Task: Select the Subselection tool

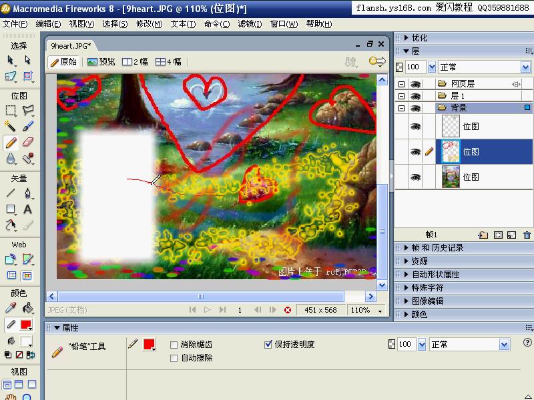Action: tap(27, 60)
